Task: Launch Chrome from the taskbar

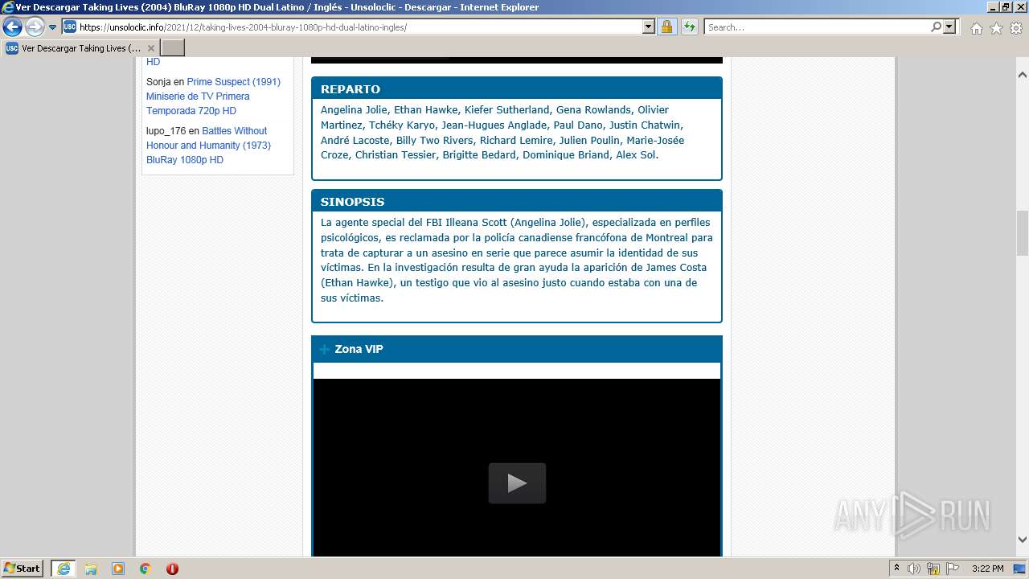Action: (x=145, y=569)
